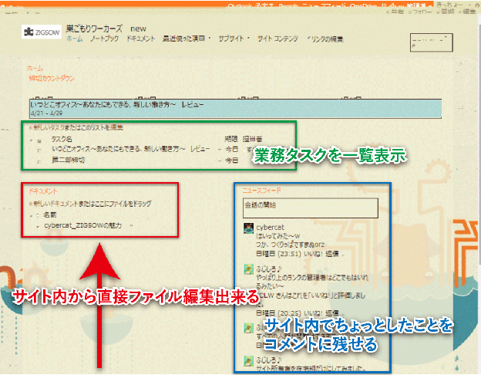Image resolution: width=481 pixels, height=375 pixels.
Task: Open the ellipsis menu for cybercat_ZIGSOWの魅力
Action: (x=131, y=226)
